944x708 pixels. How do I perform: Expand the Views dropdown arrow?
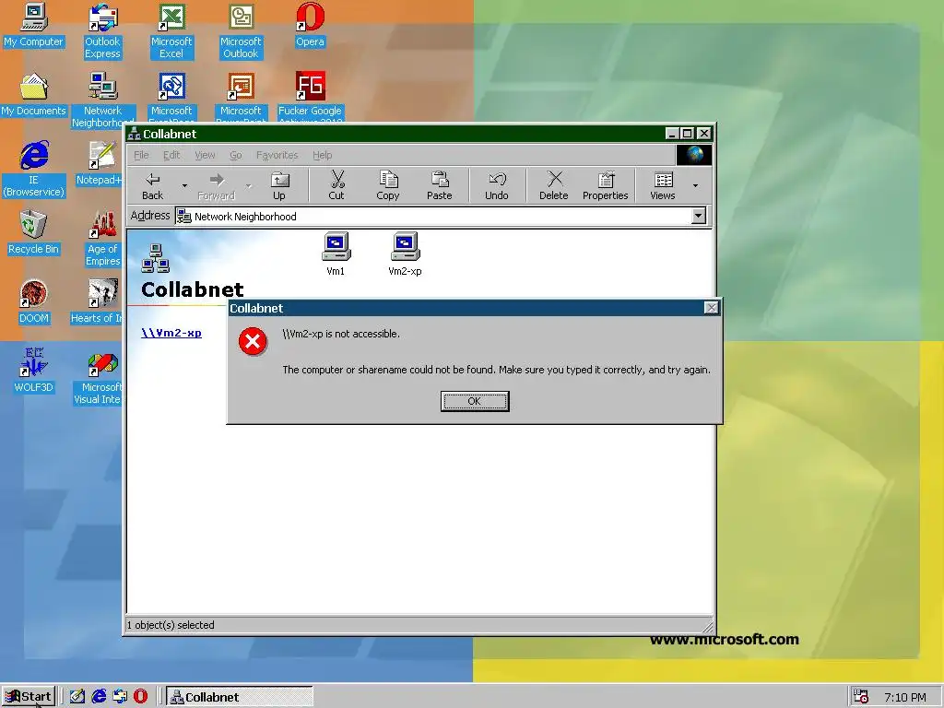coord(695,185)
